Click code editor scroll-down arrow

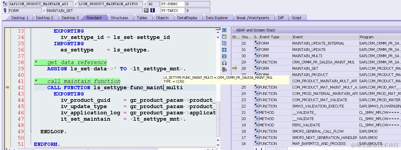coord(218,145)
